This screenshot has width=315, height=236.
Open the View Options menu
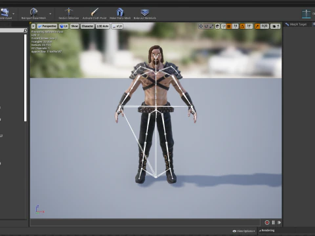[x=243, y=231]
